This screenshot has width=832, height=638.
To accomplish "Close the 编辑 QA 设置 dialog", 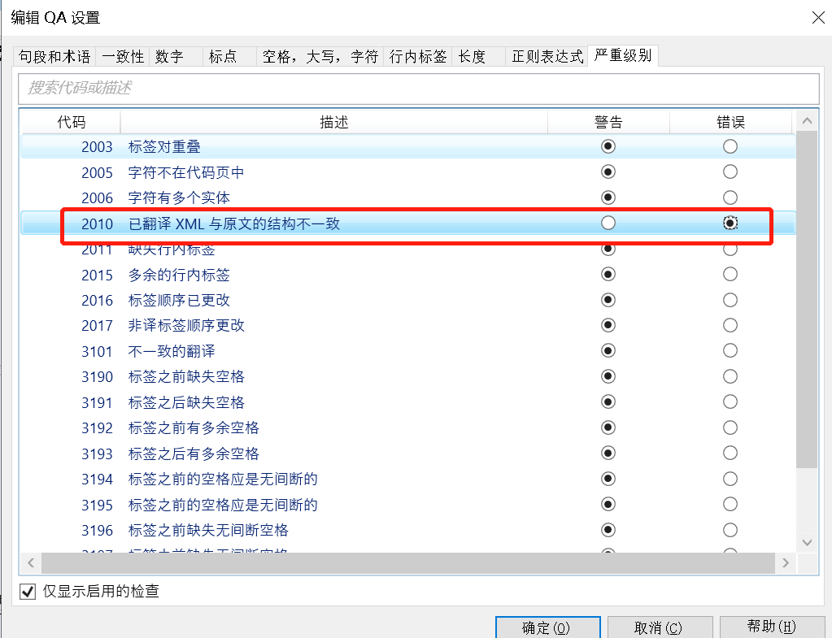I will coord(819,18).
